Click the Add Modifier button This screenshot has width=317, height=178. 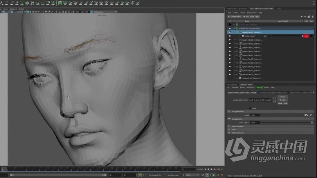(x=234, y=16)
